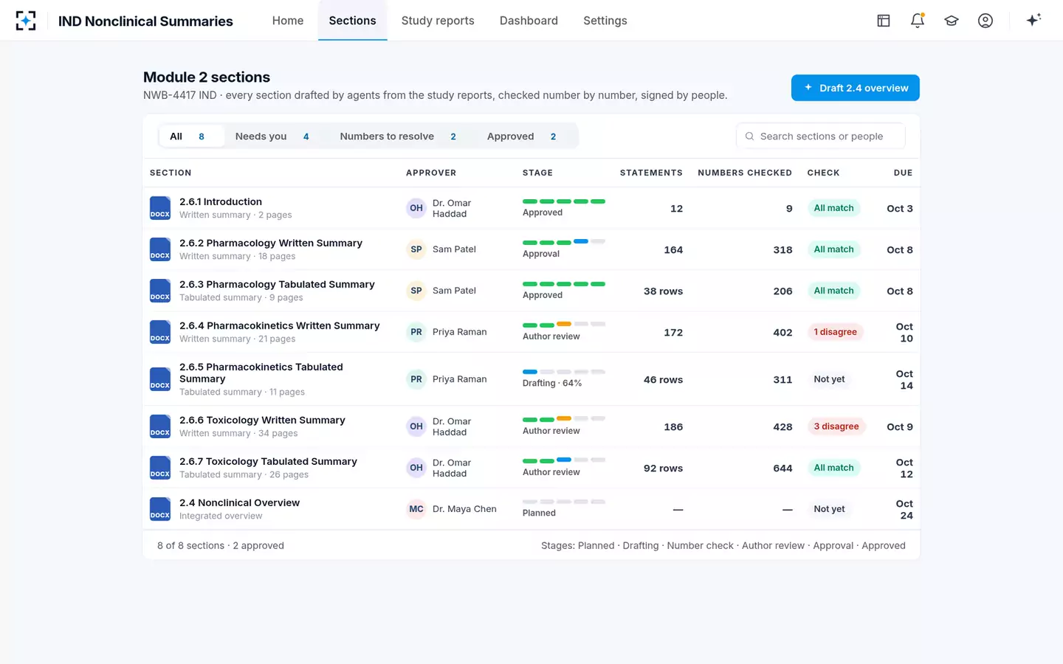This screenshot has height=664, width=1063.
Task: Go to the Home tab
Action: [x=288, y=21]
